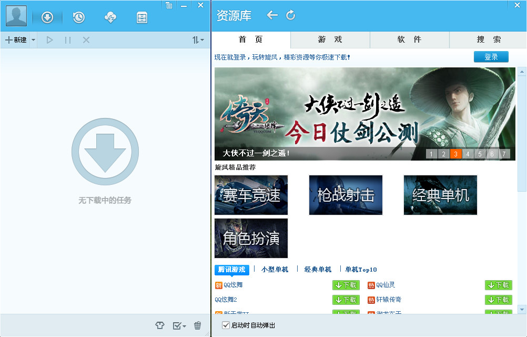Click the 登录 login button
This screenshot has height=337, width=527.
tap(491, 57)
